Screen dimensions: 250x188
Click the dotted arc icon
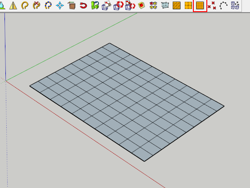pos(223,5)
